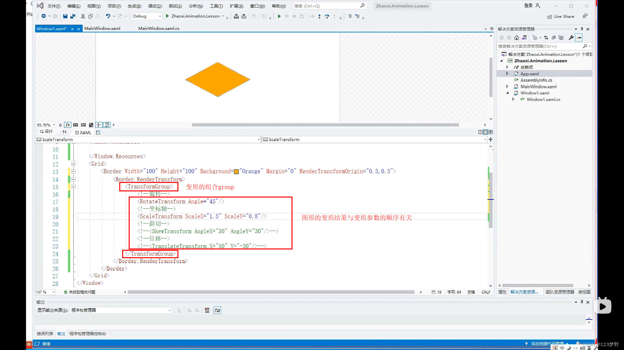The image size is (624, 350).
Task: Switch to 程序包管理器控制台 tab
Action: coord(87,334)
